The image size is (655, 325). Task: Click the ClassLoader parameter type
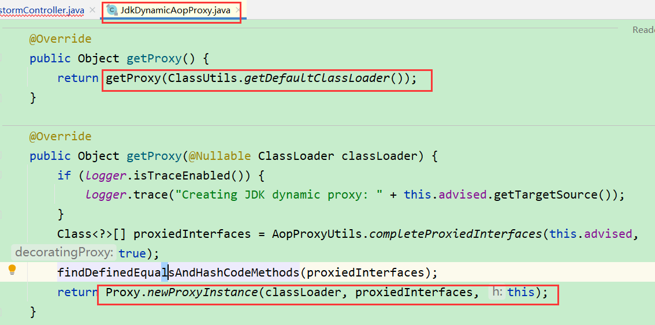(296, 156)
